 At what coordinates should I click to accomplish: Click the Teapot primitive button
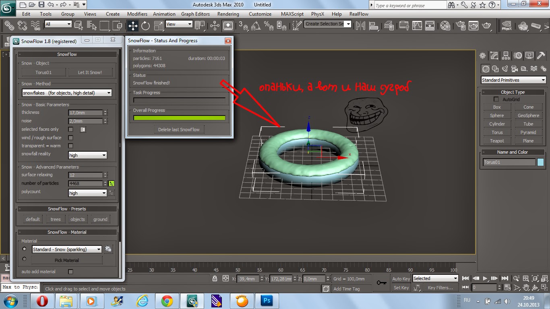497,141
